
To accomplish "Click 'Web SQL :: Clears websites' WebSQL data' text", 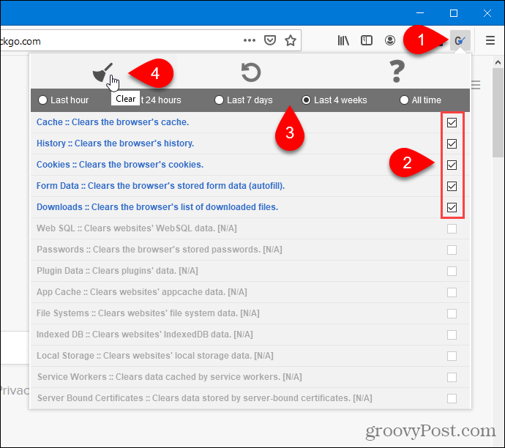I will click(137, 228).
